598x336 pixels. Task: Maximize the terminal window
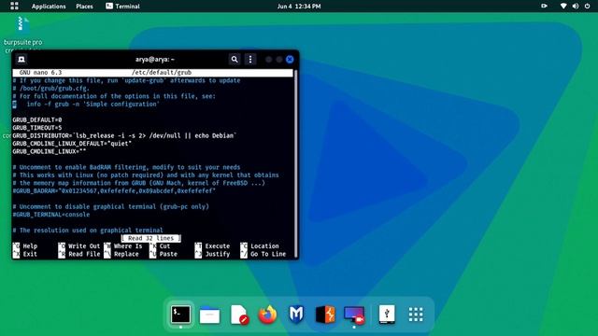click(279, 60)
